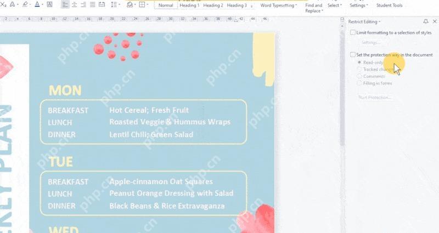
Task: Enable Limit formatting to a selection of styles
Action: point(353,32)
